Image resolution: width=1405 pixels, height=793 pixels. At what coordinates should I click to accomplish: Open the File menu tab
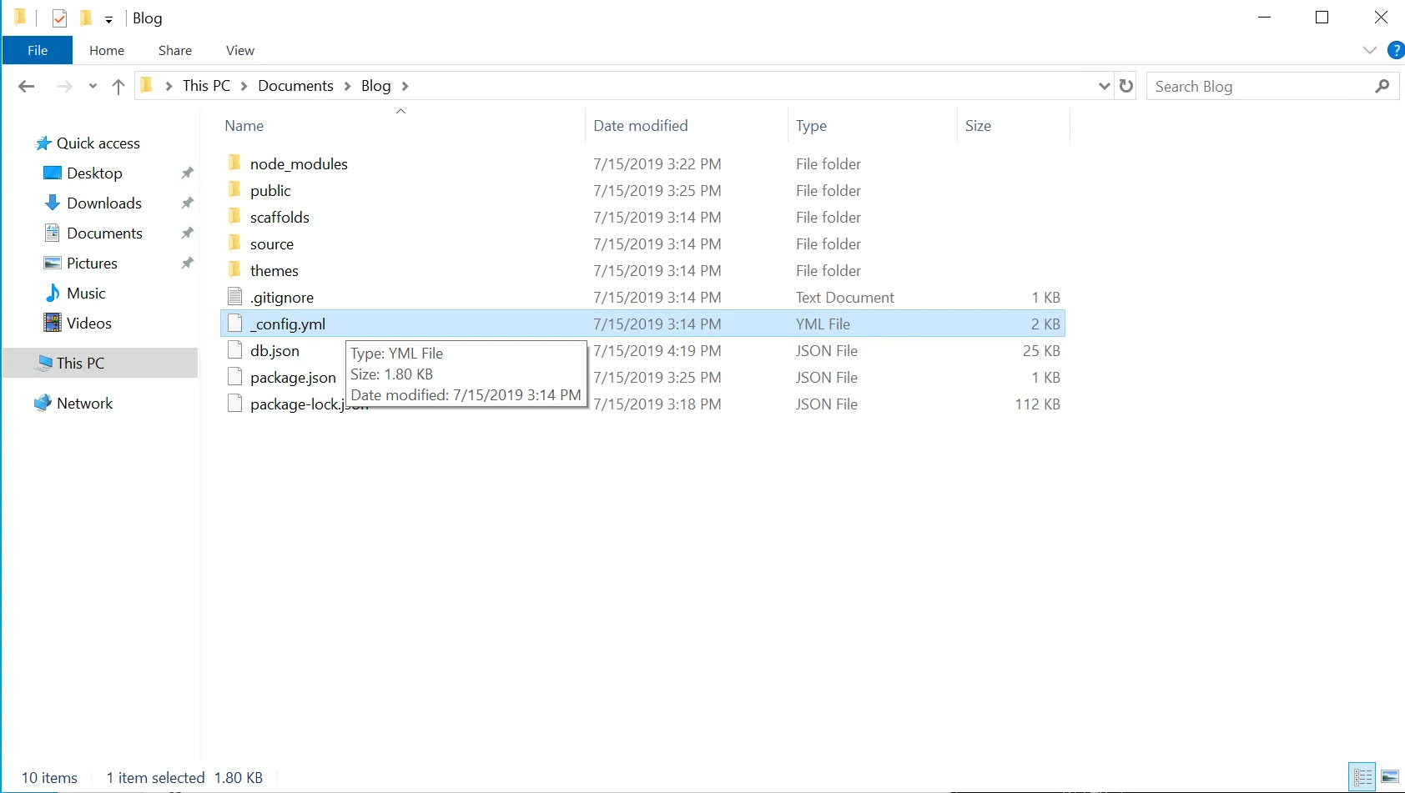point(38,50)
